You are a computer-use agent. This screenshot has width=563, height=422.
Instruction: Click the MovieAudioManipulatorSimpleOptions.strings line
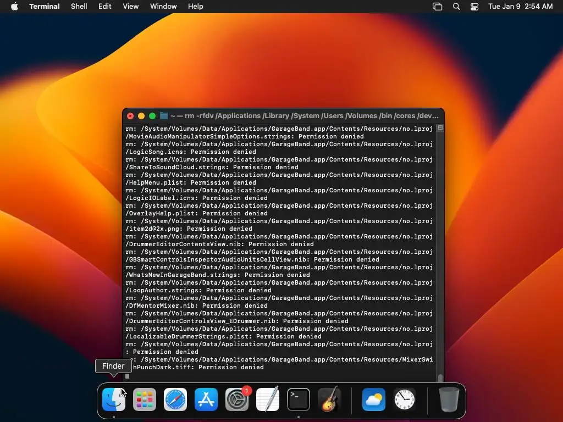245,136
